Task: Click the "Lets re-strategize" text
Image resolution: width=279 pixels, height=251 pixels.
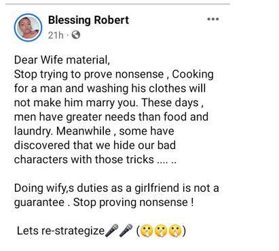Action: [x=60, y=231]
